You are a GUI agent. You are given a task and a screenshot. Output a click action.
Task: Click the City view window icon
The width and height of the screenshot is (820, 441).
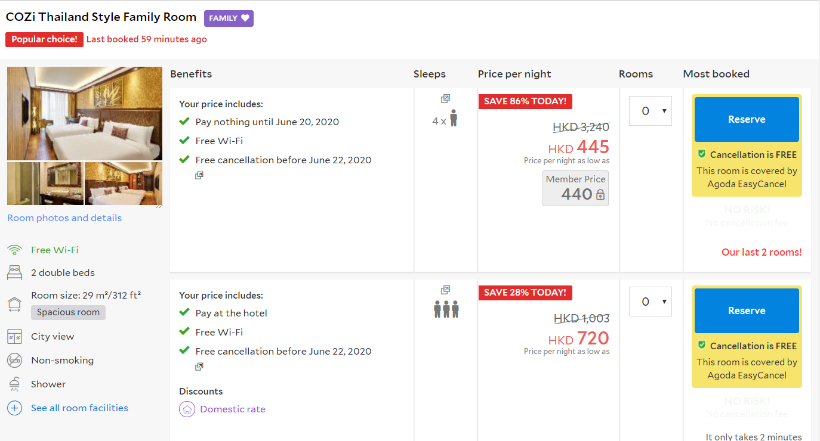point(14,337)
